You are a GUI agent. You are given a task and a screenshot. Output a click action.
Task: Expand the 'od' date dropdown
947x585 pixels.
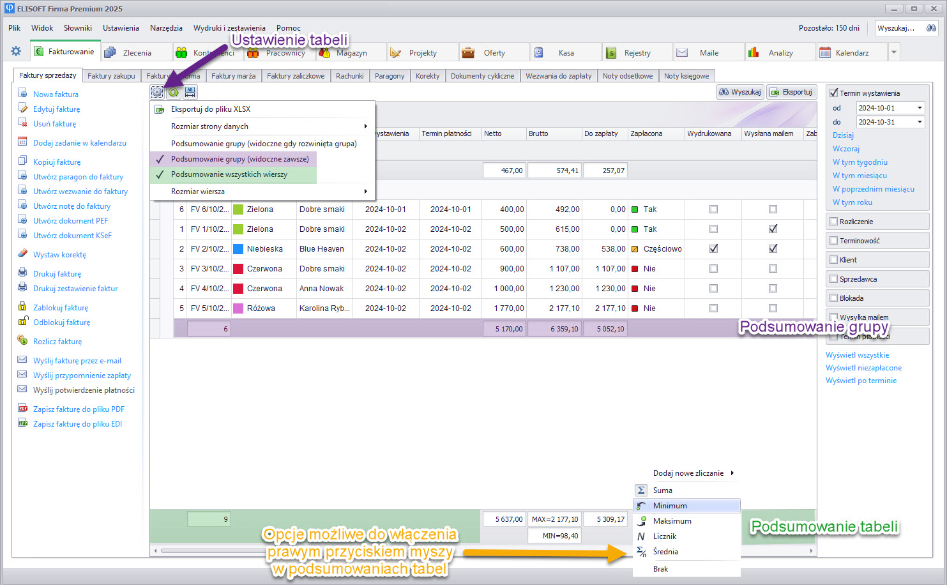tap(920, 108)
